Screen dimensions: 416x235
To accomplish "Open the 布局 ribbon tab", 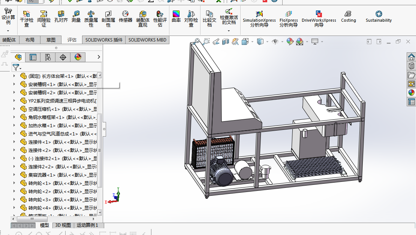I will pyautogui.click(x=30, y=40).
